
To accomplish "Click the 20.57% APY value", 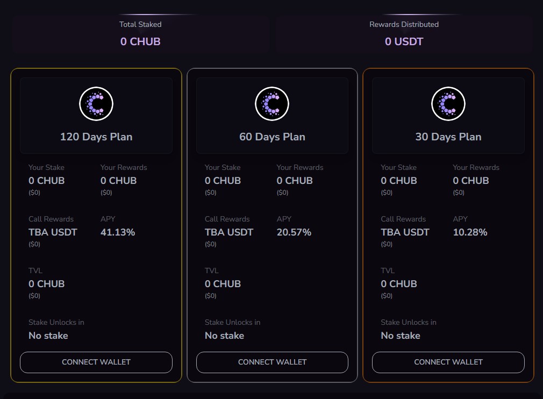I will 294,232.
